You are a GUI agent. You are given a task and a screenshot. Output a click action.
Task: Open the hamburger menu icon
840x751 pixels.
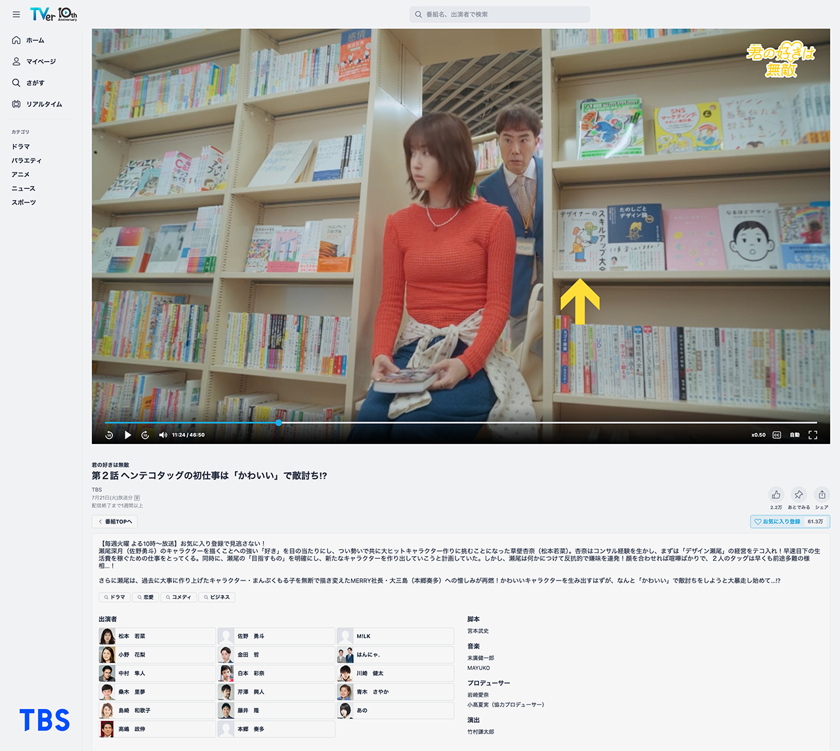(x=16, y=14)
